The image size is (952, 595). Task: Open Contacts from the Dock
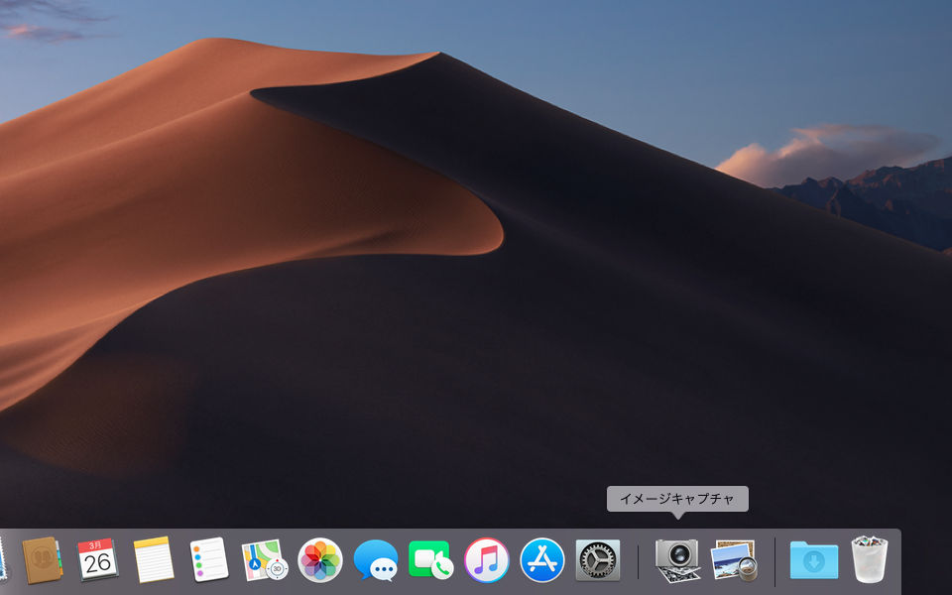coord(42,559)
